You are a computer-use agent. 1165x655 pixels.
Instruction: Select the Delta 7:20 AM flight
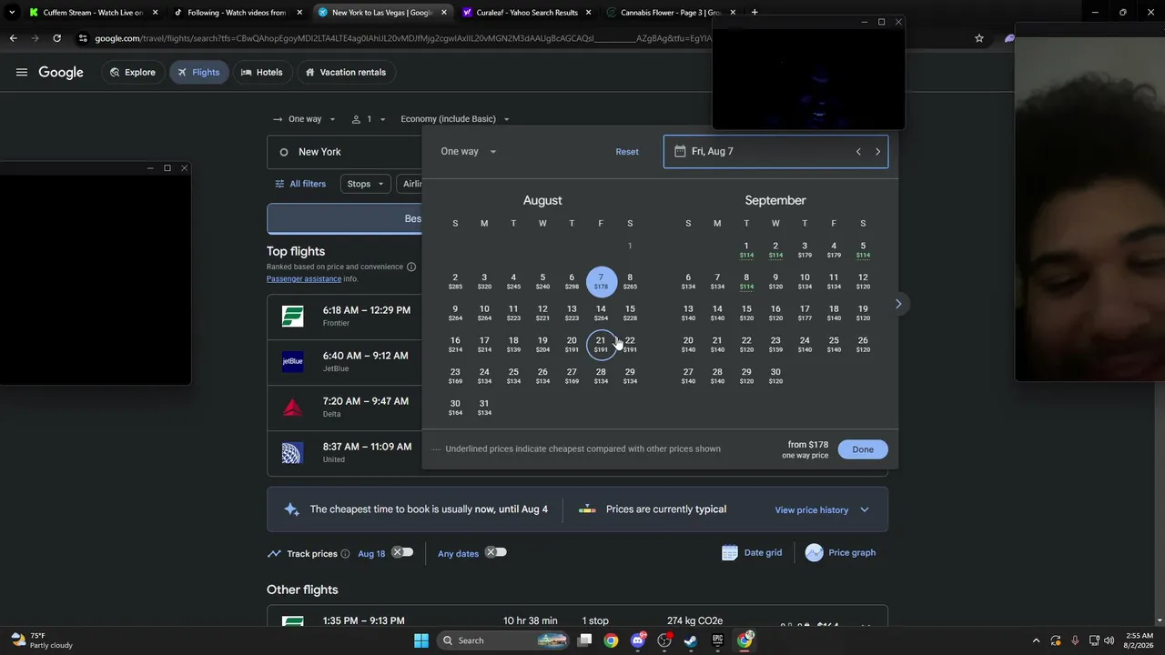click(x=344, y=408)
